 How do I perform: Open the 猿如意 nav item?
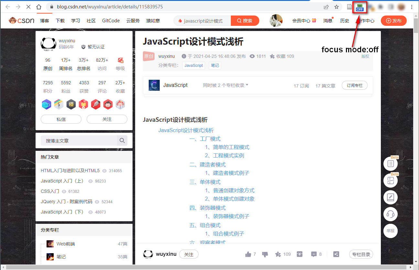pos(153,21)
